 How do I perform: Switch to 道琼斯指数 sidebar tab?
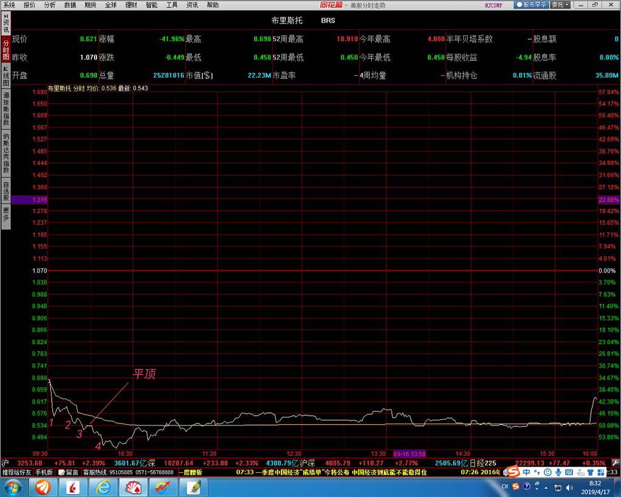[6, 108]
